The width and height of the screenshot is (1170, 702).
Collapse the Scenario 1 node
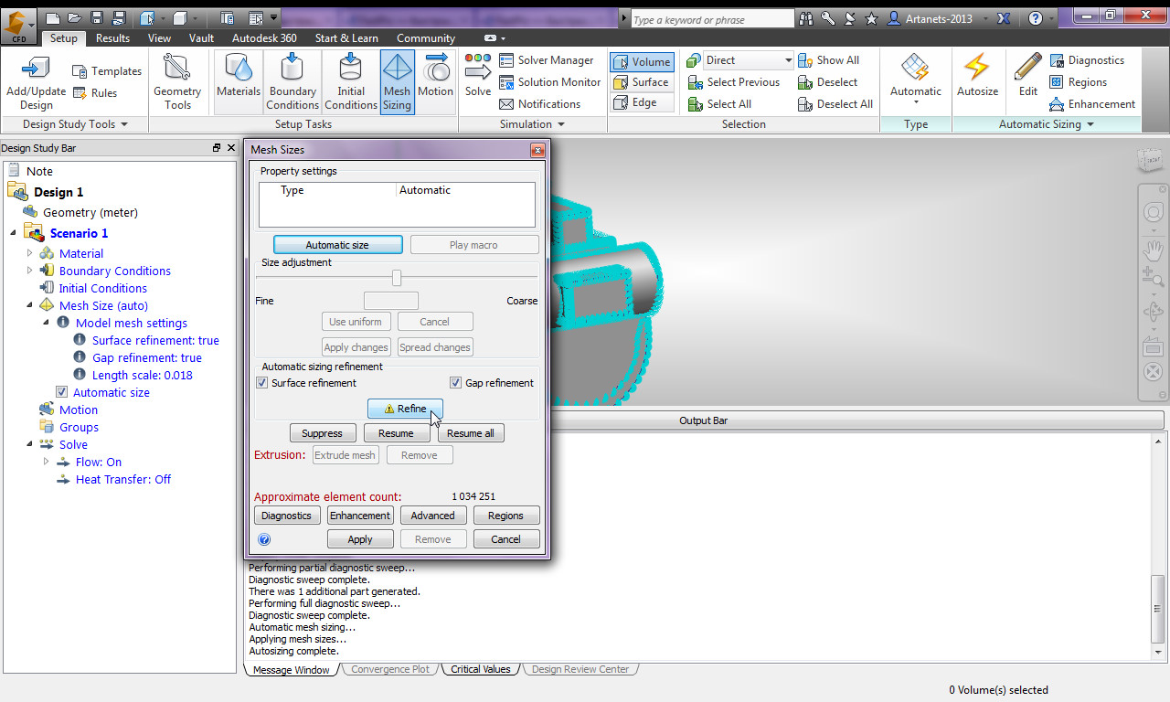14,233
